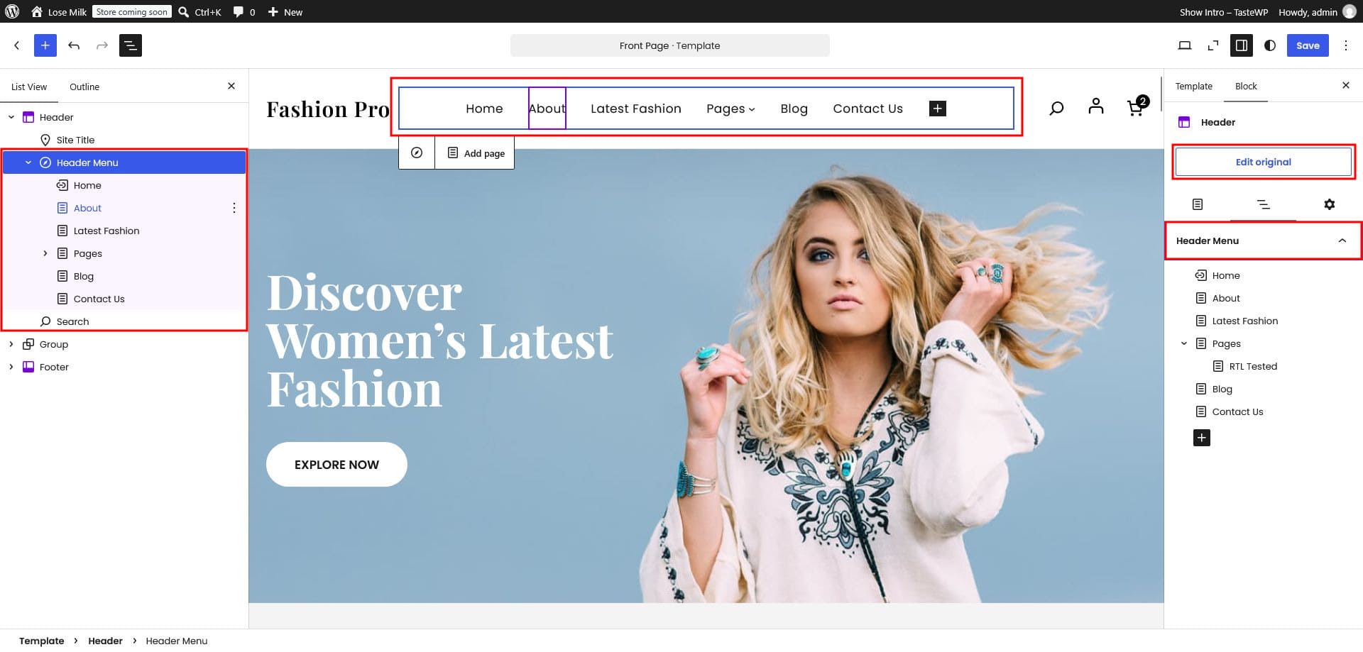Save the template

1307,45
